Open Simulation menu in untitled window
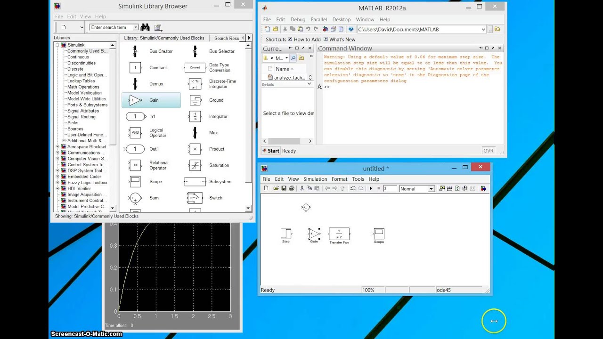 pos(315,179)
